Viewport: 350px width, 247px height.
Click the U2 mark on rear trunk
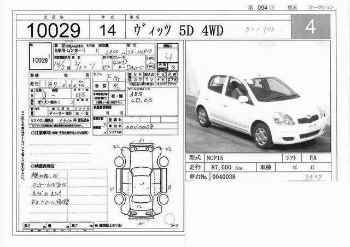pyautogui.click(x=139, y=207)
